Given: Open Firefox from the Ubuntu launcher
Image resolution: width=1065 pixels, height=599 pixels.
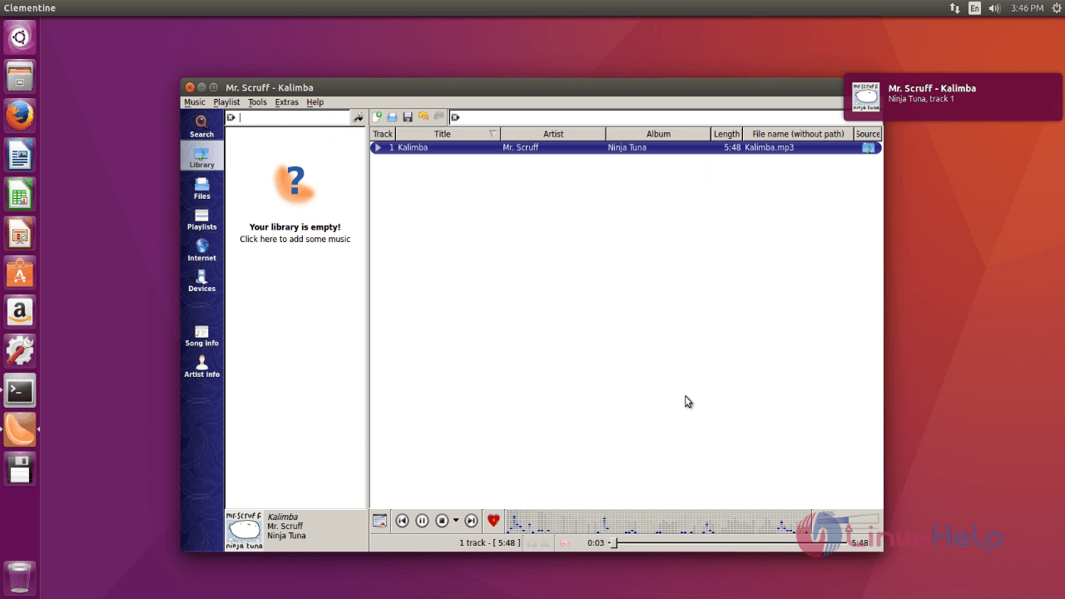Looking at the screenshot, I should click(20, 116).
